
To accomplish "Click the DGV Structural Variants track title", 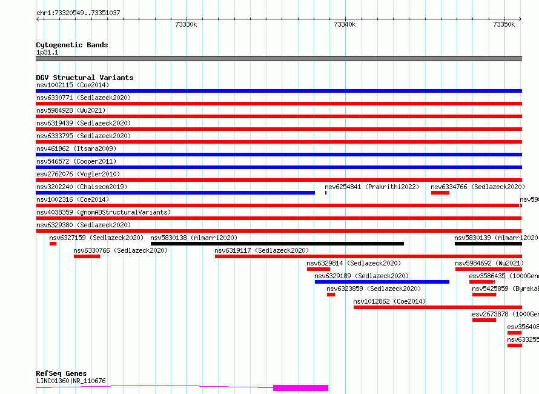I will 85,78.
